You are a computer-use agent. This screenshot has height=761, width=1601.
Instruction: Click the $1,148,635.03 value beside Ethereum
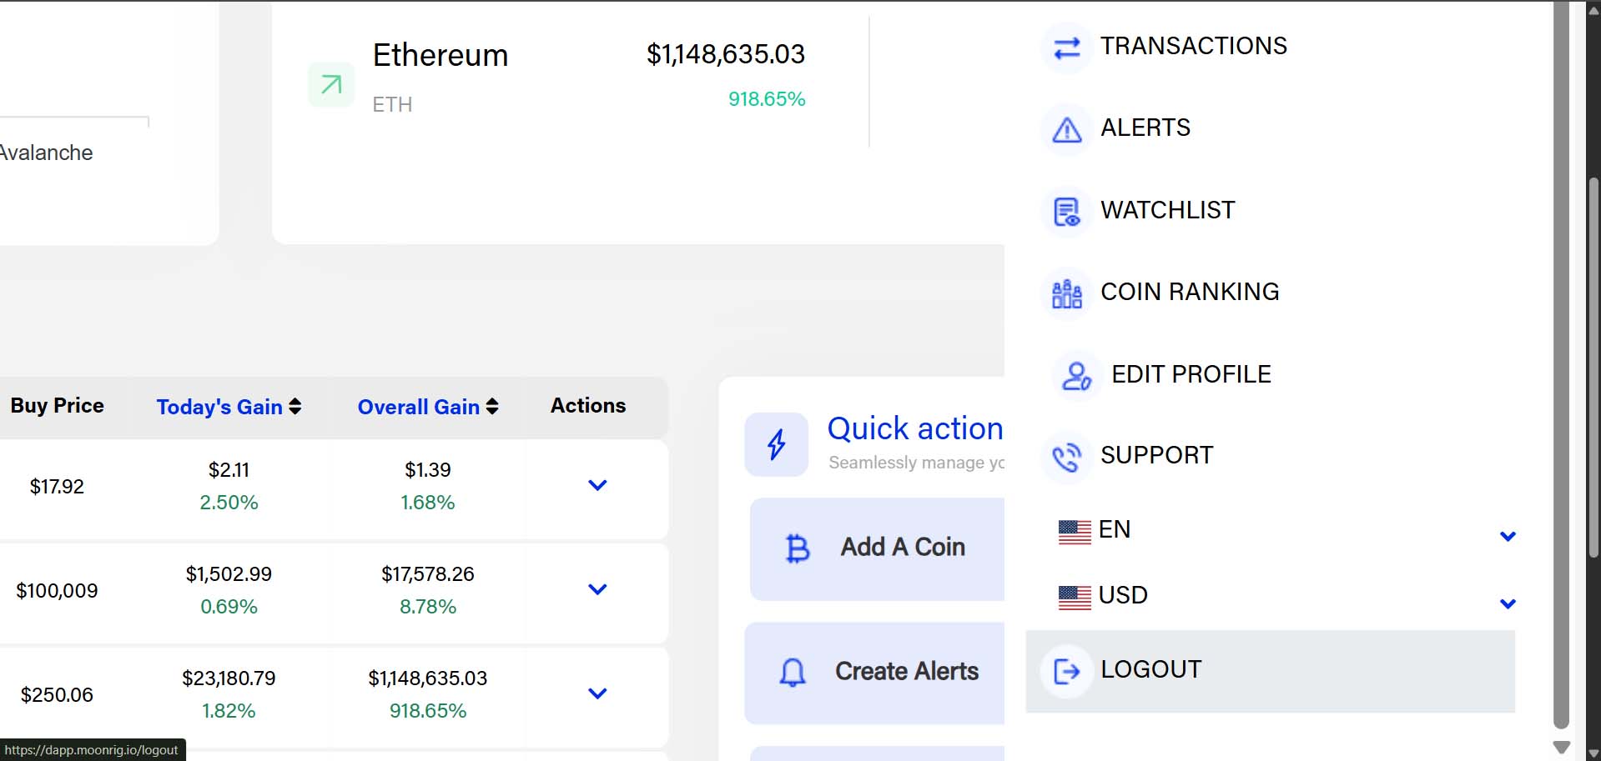tap(726, 54)
